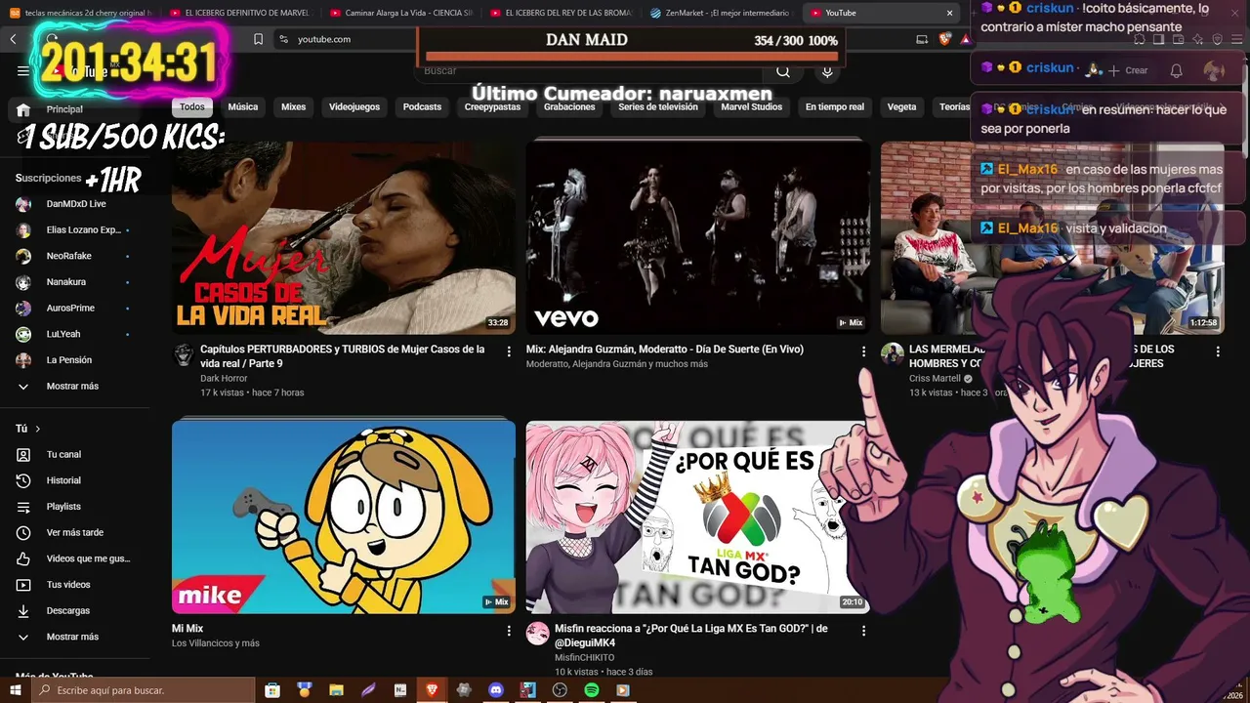Viewport: 1250px width, 703px height.
Task: Open OBS Studio from the taskbar
Action: (x=560, y=690)
